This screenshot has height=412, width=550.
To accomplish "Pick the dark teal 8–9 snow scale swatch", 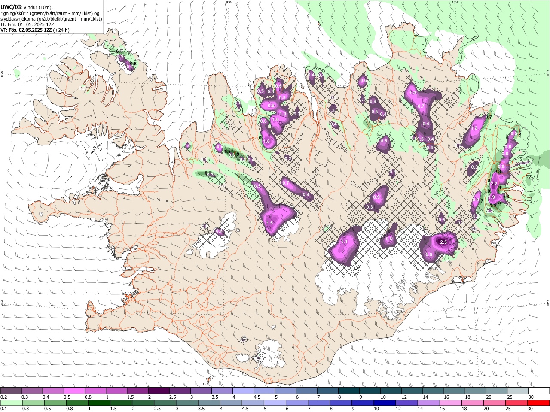I will click(x=349, y=391).
